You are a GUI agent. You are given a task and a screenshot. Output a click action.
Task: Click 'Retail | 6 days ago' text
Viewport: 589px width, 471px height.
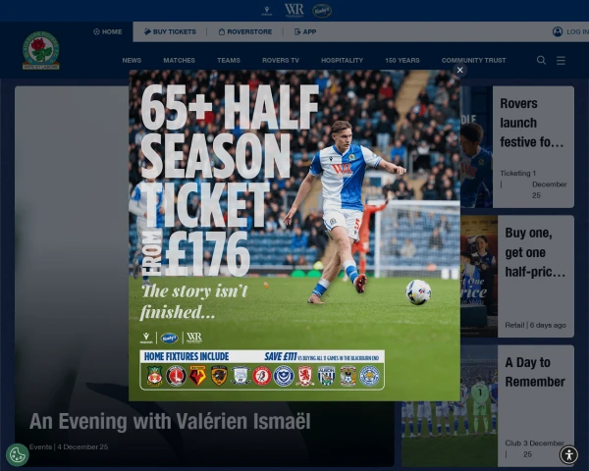click(x=535, y=325)
